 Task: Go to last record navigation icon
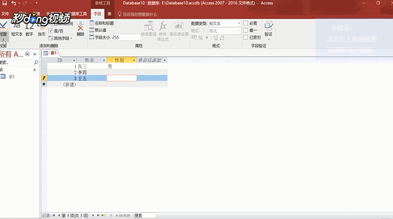[98, 215]
